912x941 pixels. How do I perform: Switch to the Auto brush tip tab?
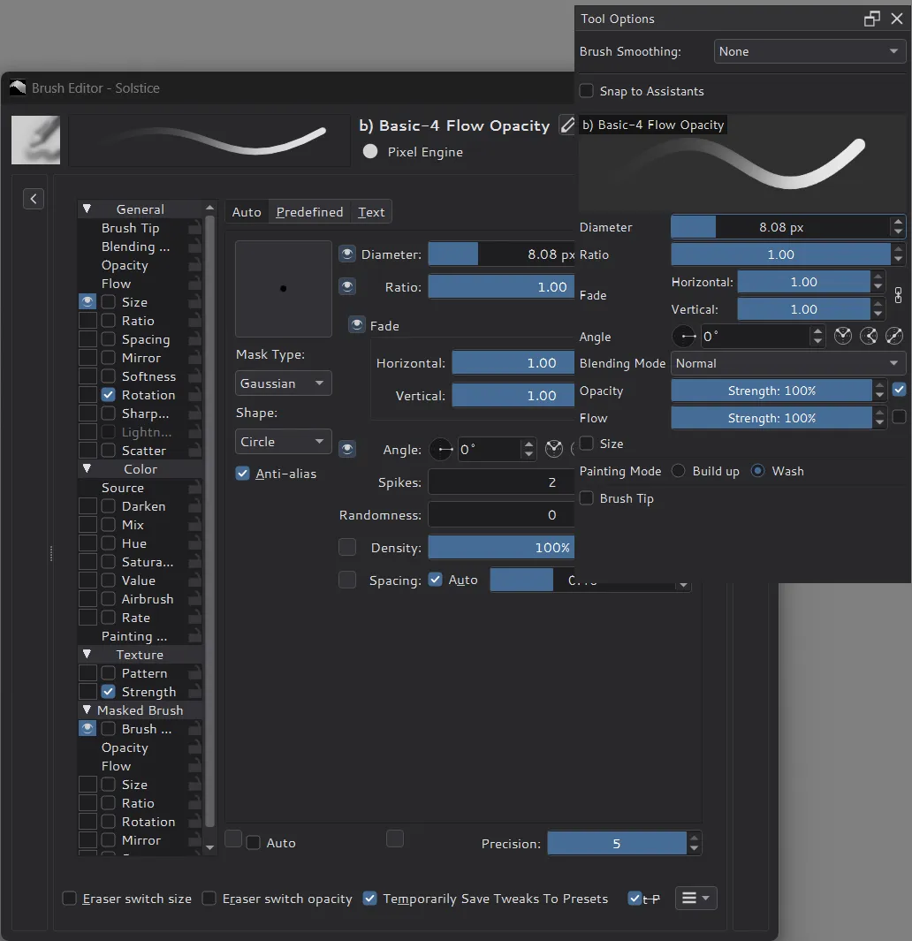[x=247, y=212]
